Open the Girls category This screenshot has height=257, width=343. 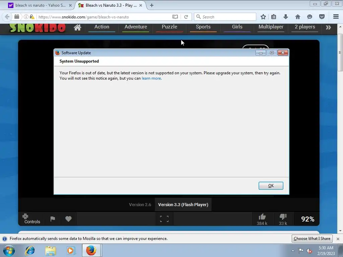point(237,27)
